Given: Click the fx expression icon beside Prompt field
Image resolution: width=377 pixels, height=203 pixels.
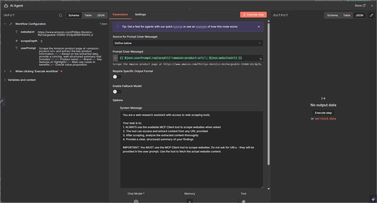Looking at the screenshot, I should (115, 58).
